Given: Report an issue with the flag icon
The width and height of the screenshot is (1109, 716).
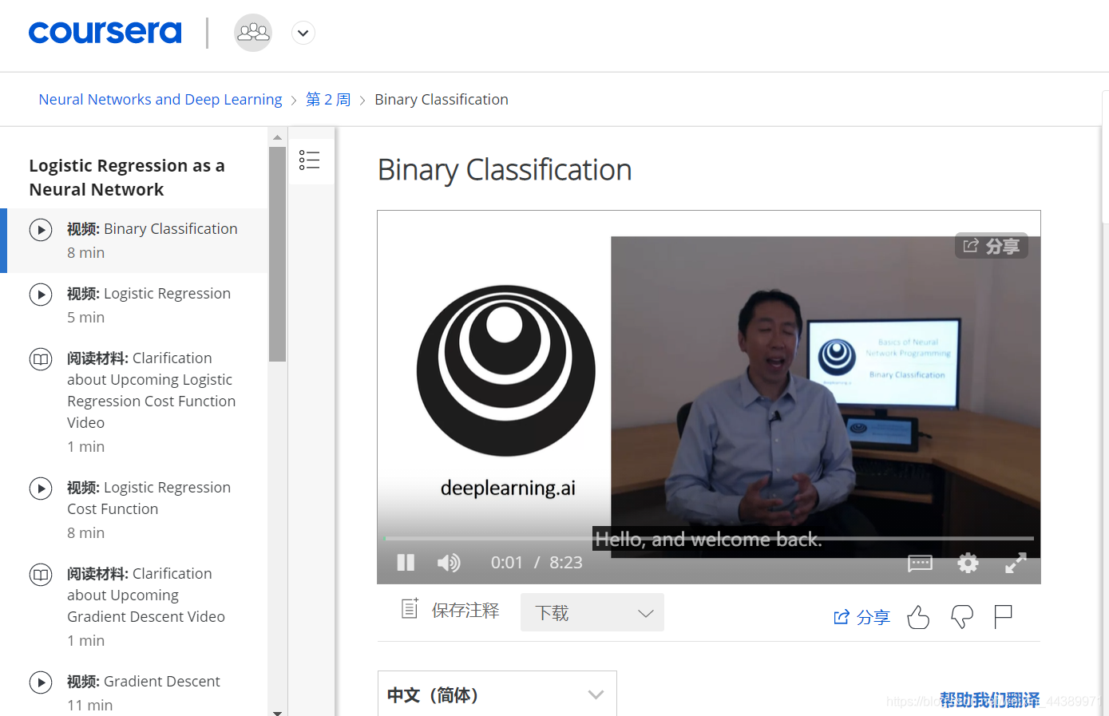Looking at the screenshot, I should point(1003,617).
